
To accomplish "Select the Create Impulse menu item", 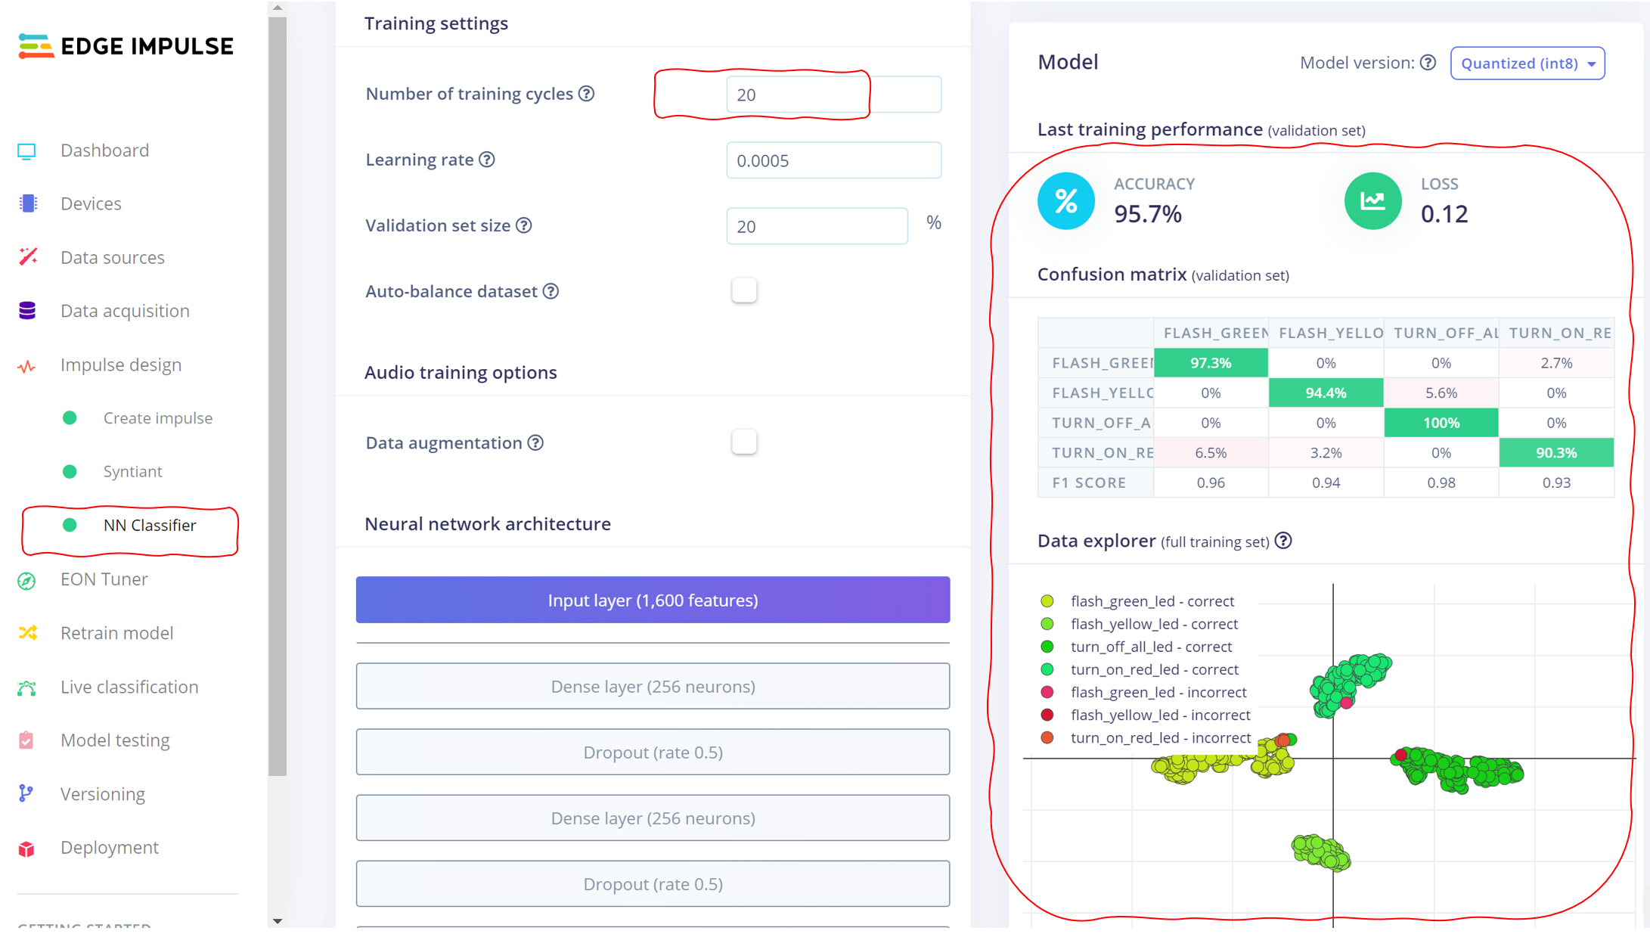I will (x=159, y=417).
